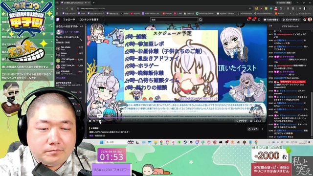Click the sort icon next to フォローしているチャンネル

tap(81, 40)
